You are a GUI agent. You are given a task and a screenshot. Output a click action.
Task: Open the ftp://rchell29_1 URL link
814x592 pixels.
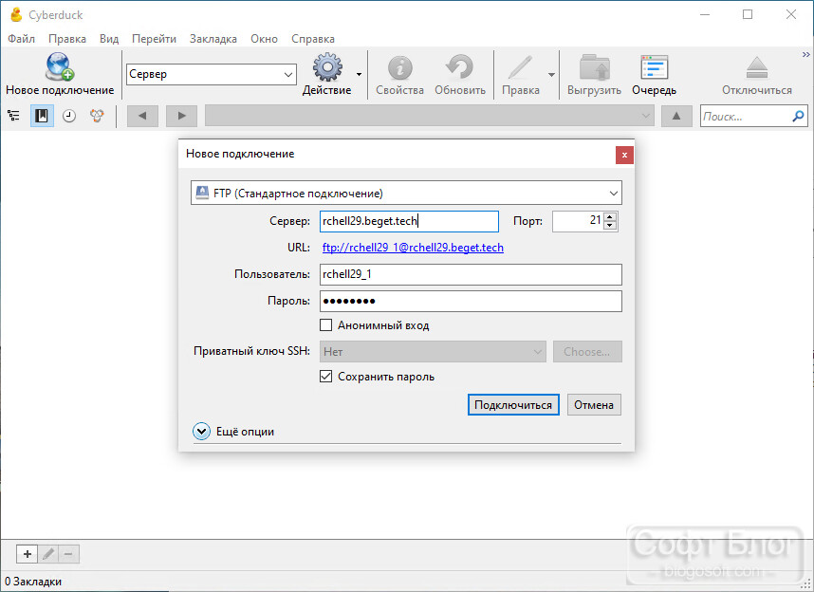pos(413,248)
